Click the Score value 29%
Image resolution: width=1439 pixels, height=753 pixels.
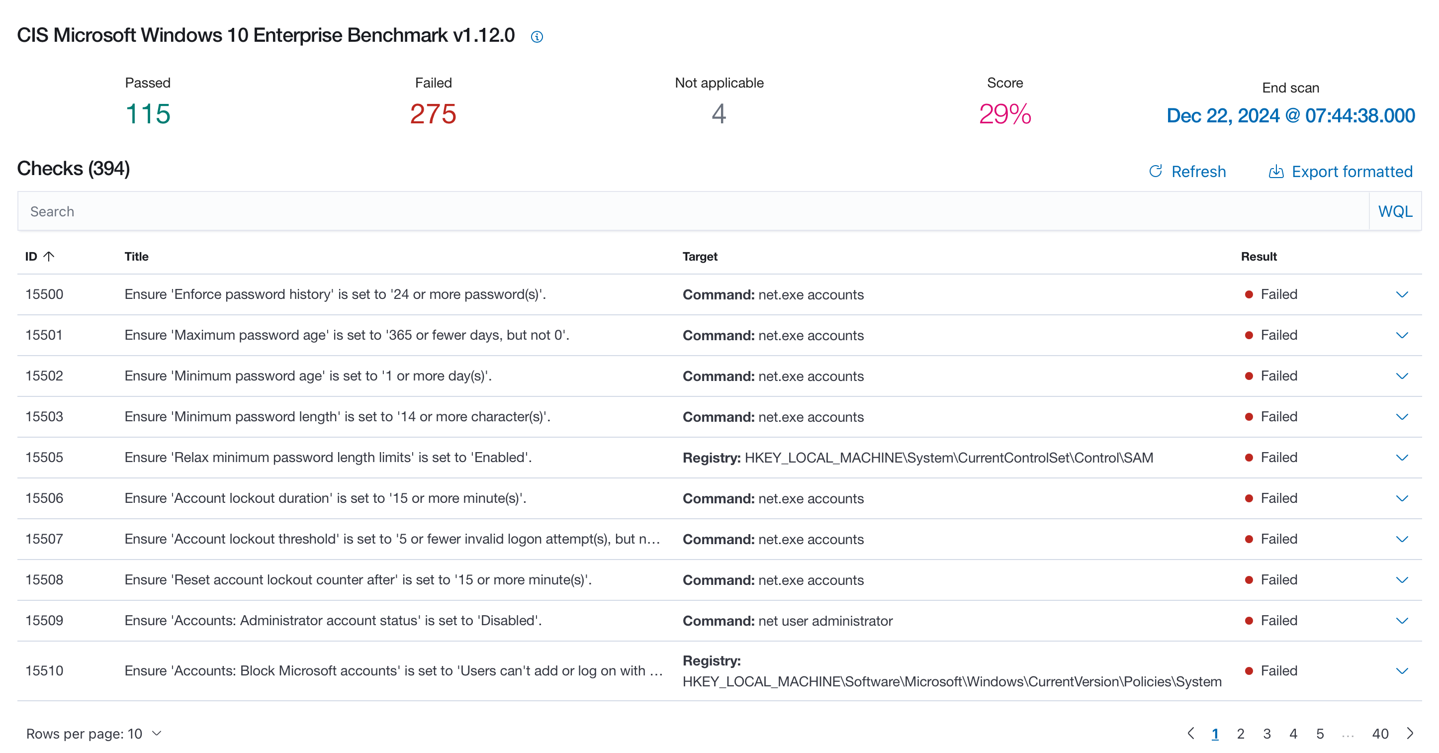point(1005,114)
